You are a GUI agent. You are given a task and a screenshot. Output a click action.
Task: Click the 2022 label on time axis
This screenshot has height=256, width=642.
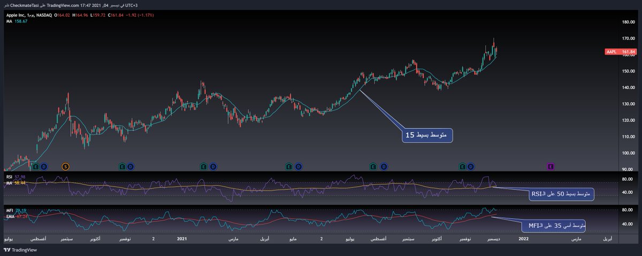(525, 240)
